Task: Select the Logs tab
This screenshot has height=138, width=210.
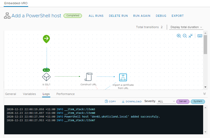Action: [46, 94]
